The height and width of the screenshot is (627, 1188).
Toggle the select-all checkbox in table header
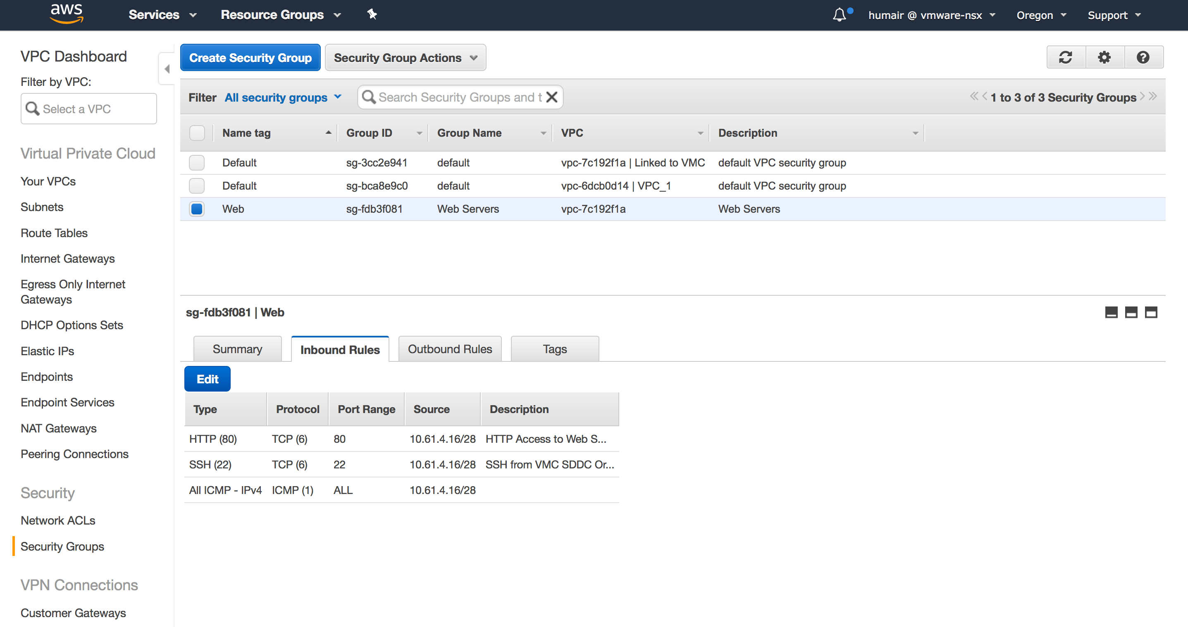[197, 133]
